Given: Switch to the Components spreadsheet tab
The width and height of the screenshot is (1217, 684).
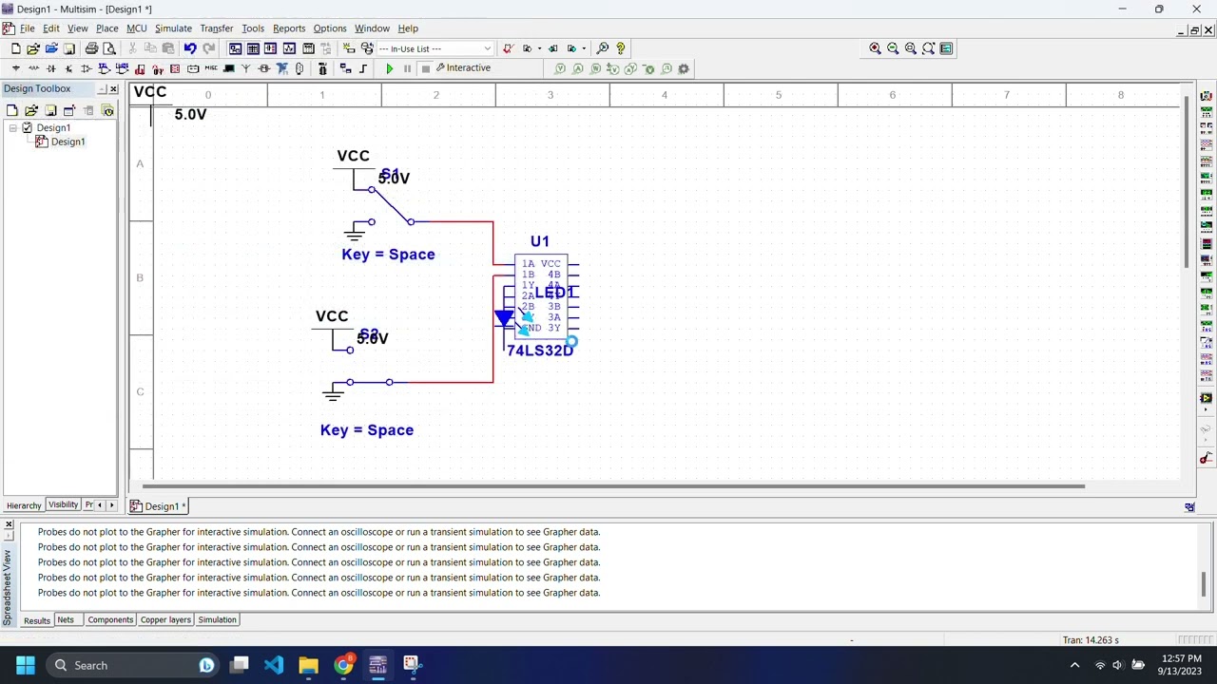Looking at the screenshot, I should click(110, 619).
